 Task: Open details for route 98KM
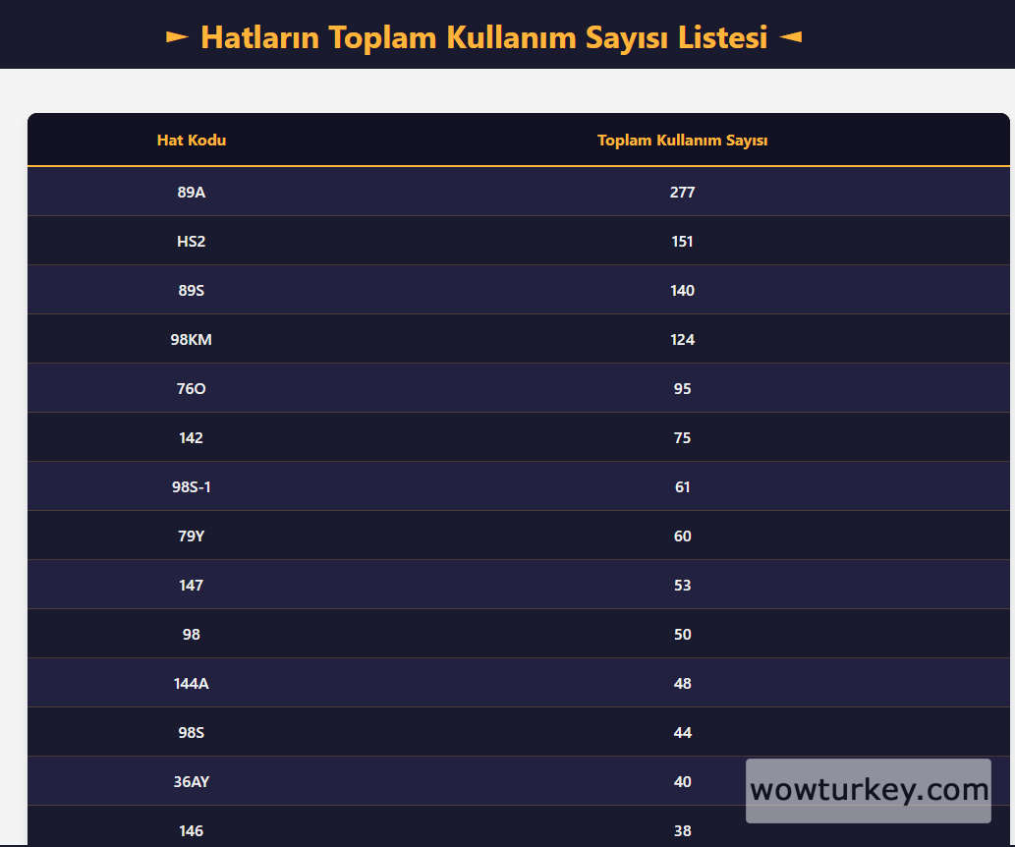[x=191, y=339]
